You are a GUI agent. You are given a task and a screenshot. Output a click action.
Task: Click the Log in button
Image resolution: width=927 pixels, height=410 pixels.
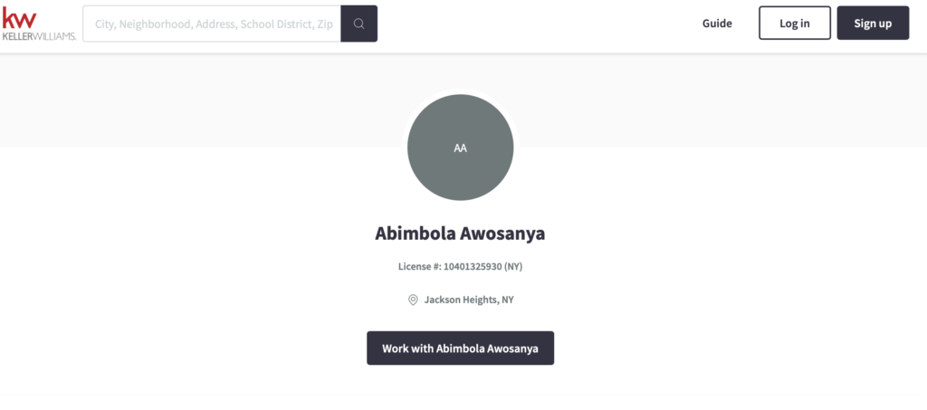pos(795,23)
